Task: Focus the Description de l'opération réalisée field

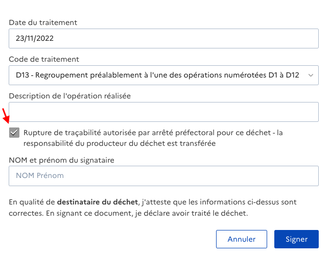Action: pyautogui.click(x=163, y=112)
